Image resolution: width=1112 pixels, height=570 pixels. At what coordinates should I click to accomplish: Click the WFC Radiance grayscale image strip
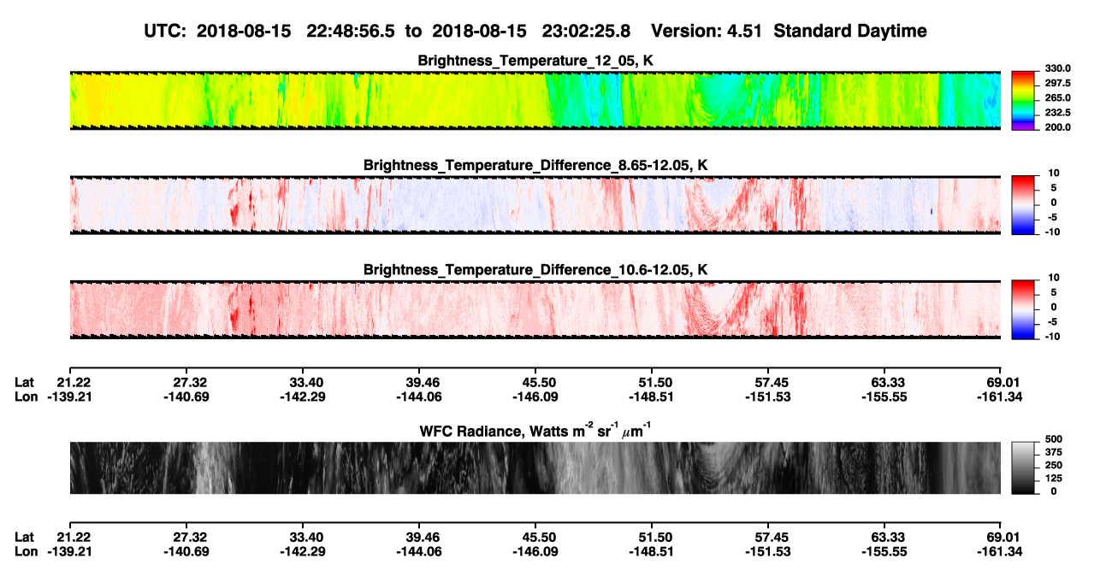click(x=535, y=467)
